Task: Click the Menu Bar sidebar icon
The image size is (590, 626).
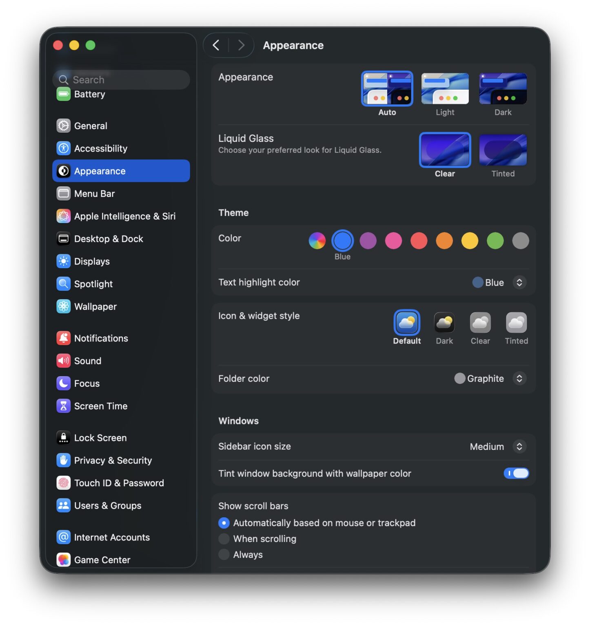Action: pyautogui.click(x=63, y=194)
